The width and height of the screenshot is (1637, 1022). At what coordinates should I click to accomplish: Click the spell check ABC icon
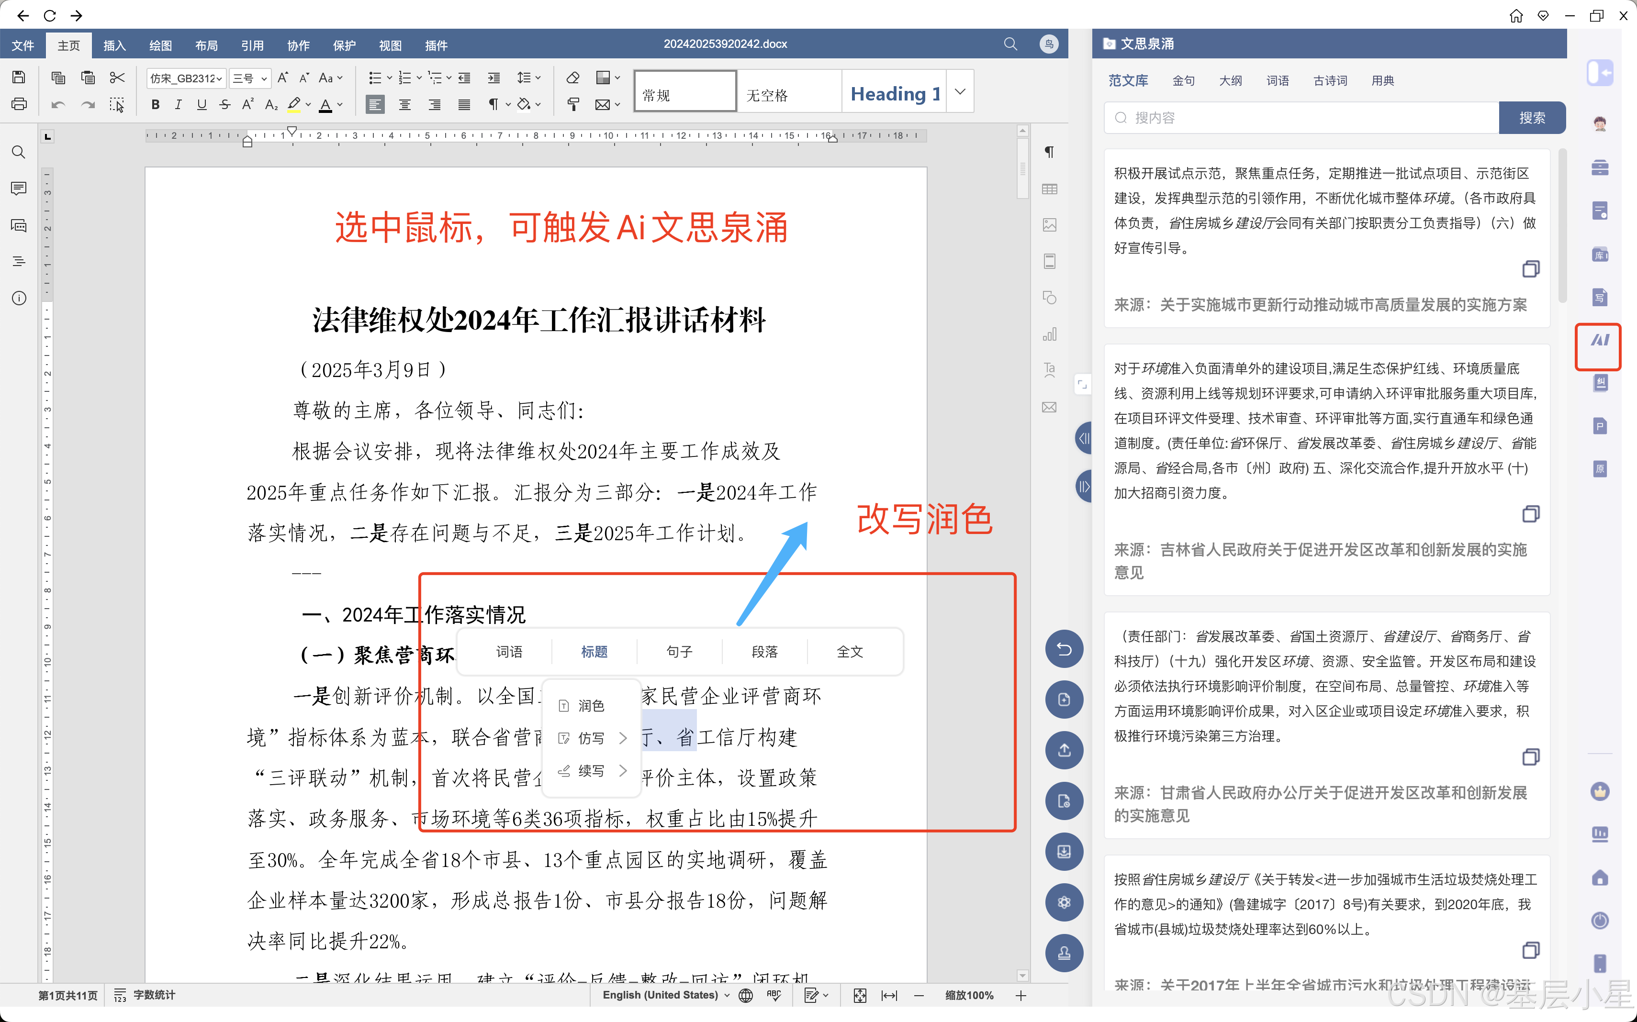tap(774, 995)
